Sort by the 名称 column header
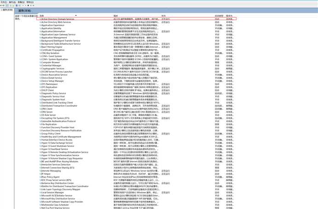This screenshot has width=318, height=209. (x=41, y=16)
